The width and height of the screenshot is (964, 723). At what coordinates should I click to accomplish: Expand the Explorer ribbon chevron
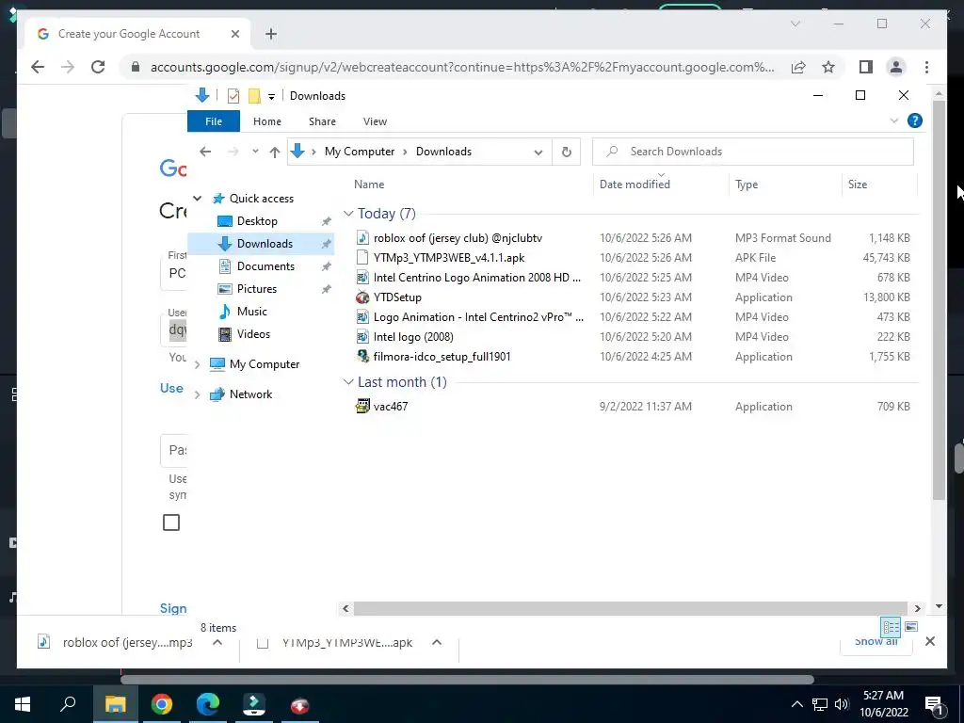(x=894, y=121)
